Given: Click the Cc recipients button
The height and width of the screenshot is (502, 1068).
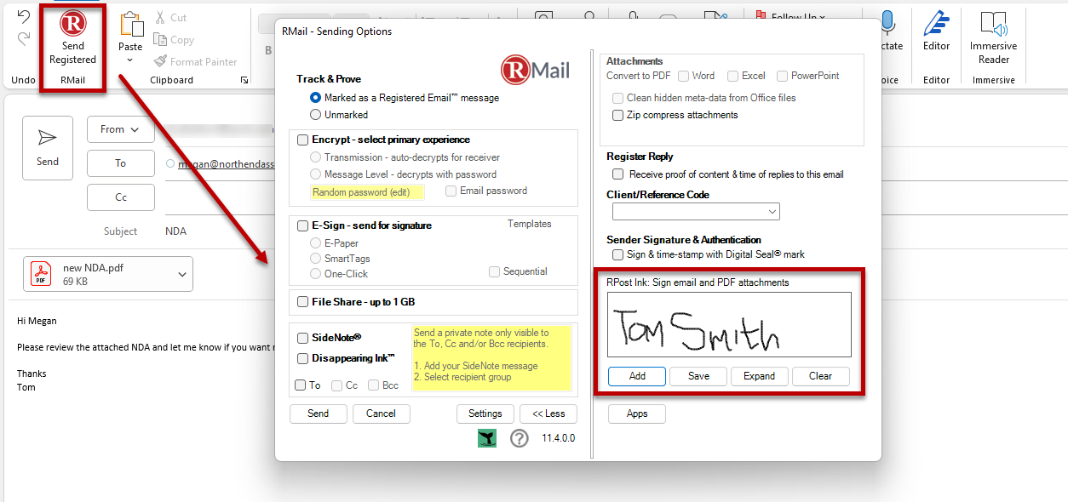Looking at the screenshot, I should (120, 197).
